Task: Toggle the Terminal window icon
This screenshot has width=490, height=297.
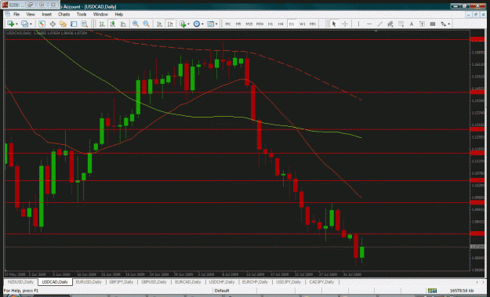Action: (74, 24)
